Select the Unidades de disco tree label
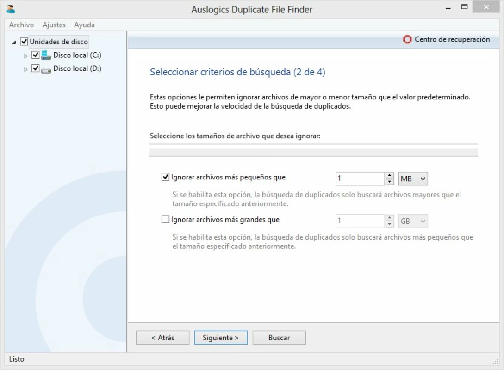The image size is (504, 370). point(59,42)
